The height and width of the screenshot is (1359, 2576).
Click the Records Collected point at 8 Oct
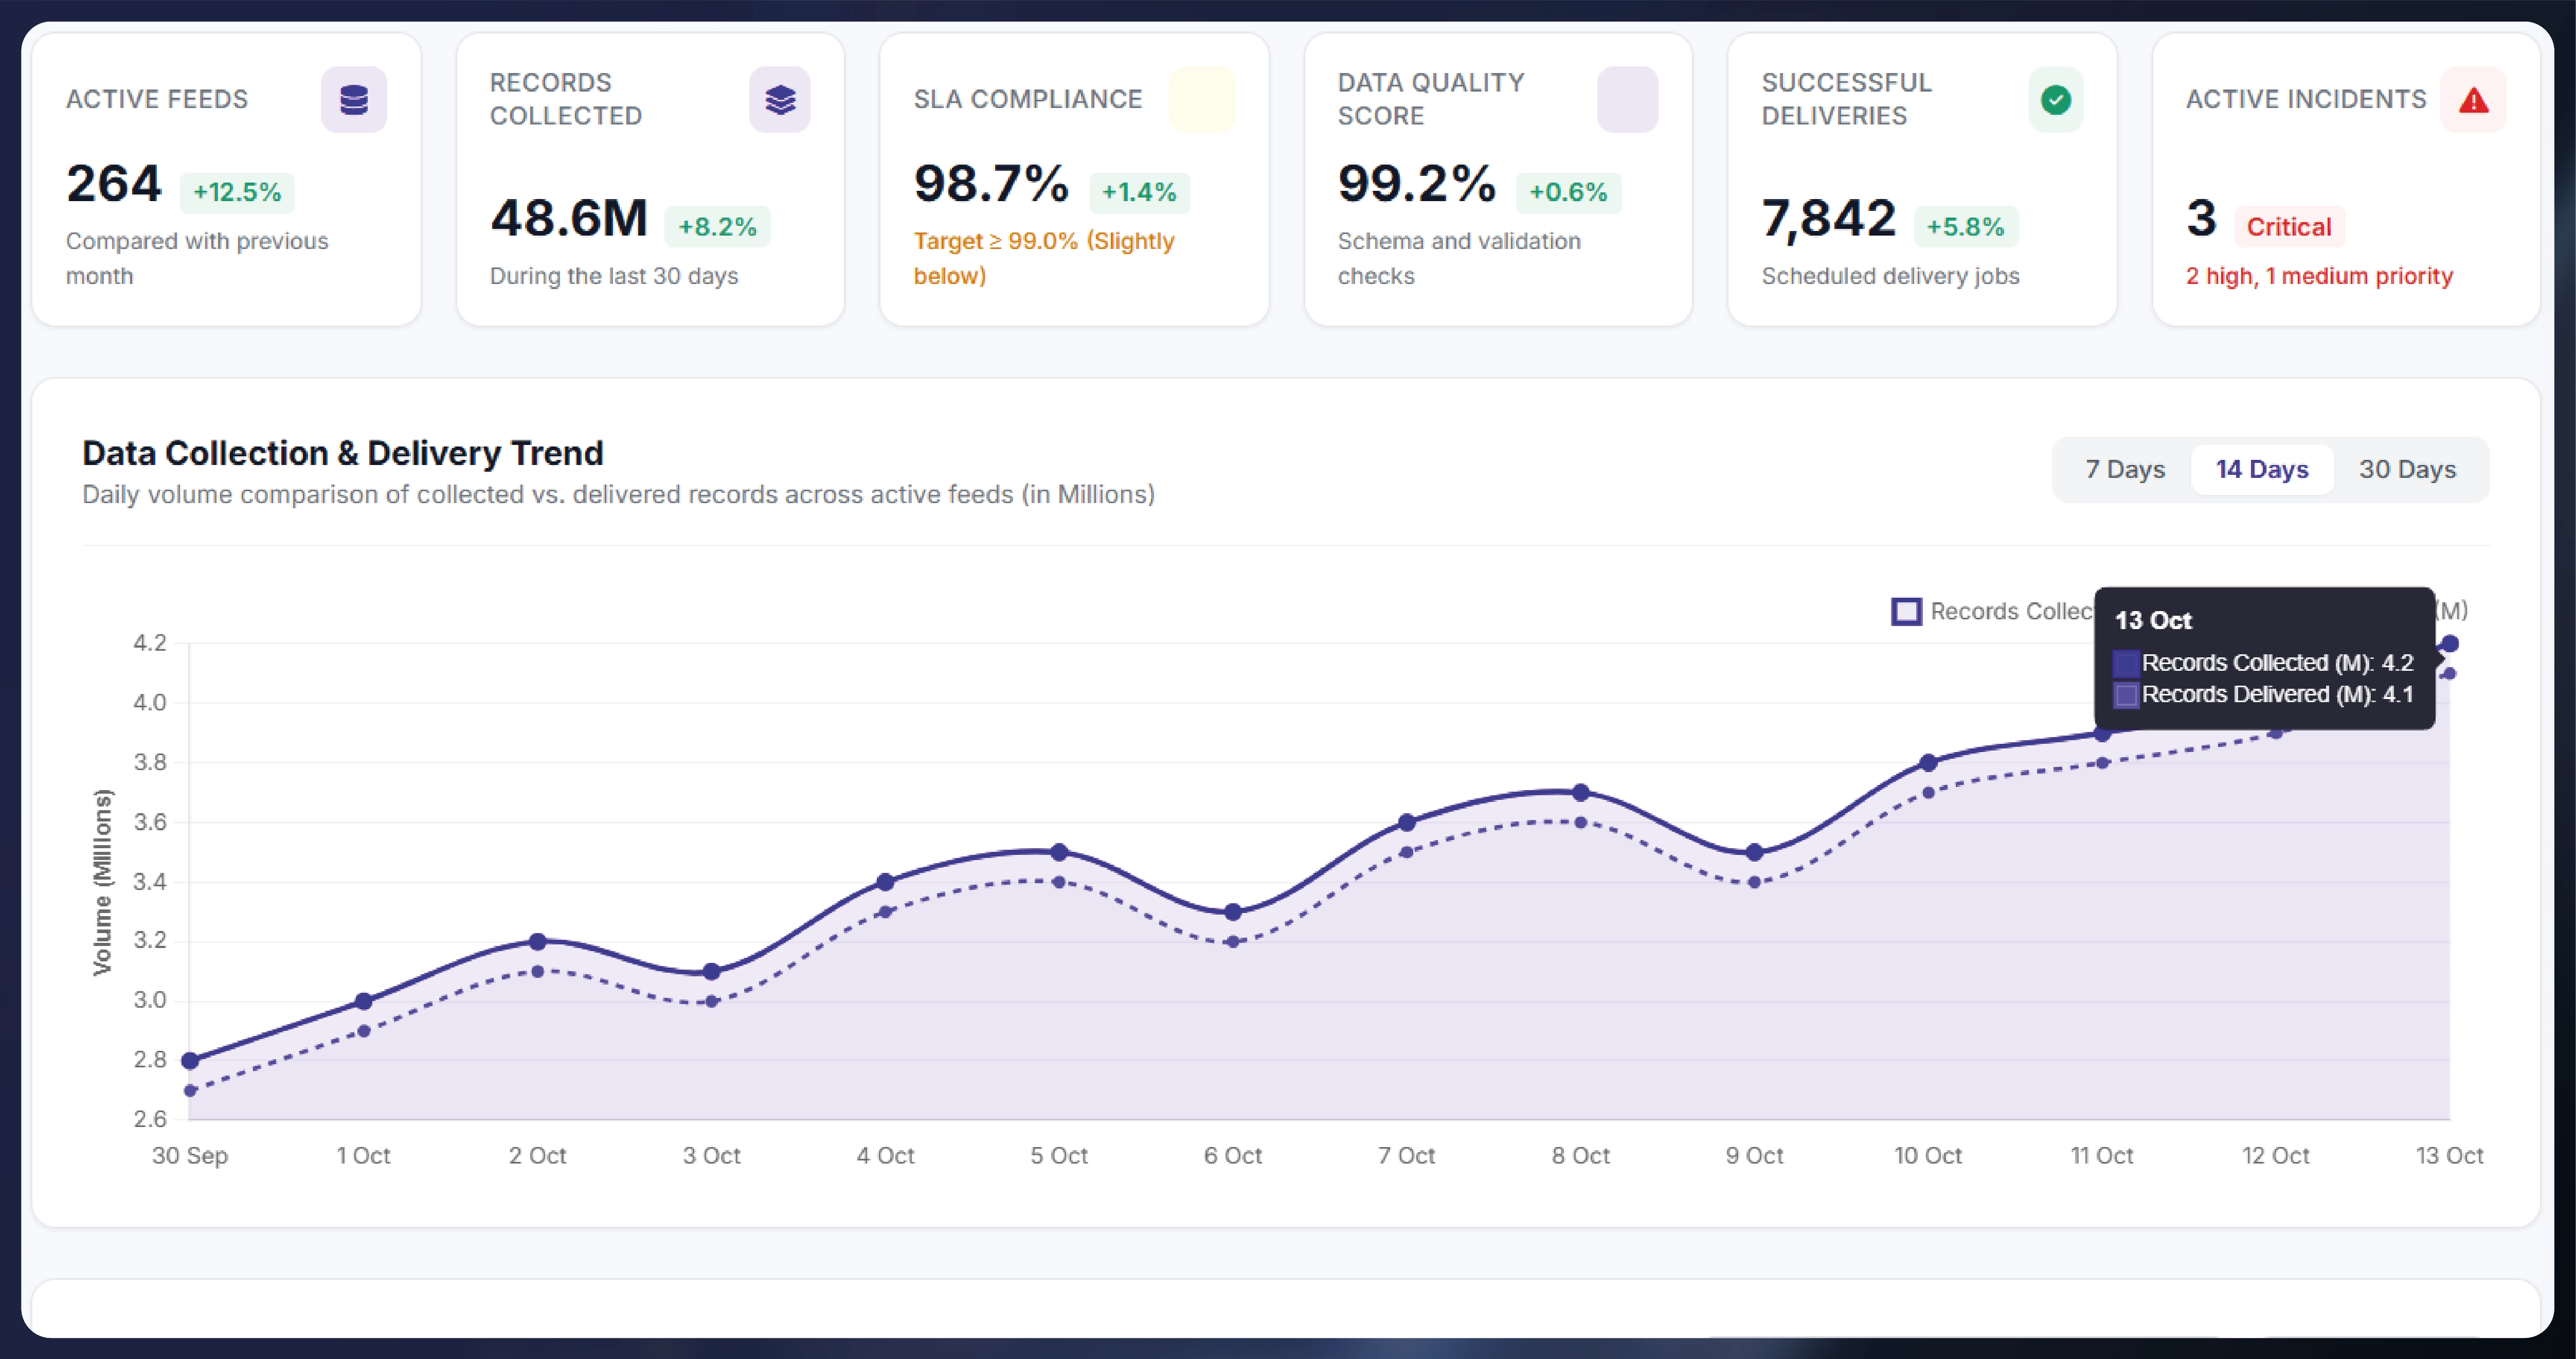point(1581,792)
